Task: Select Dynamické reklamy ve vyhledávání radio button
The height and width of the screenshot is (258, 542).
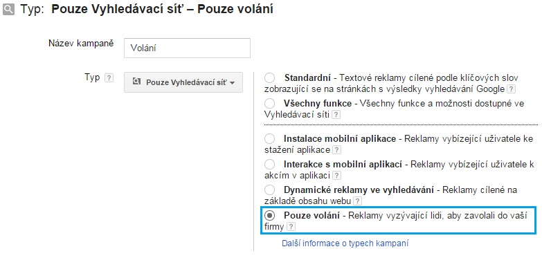Action: [270, 190]
